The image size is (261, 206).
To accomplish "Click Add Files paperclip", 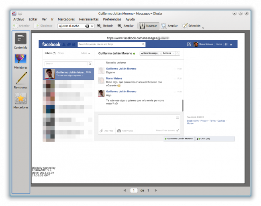I will coord(106,131).
